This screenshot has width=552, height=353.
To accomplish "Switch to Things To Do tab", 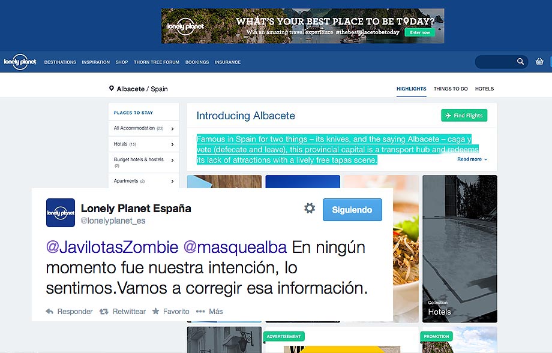I will pos(451,89).
